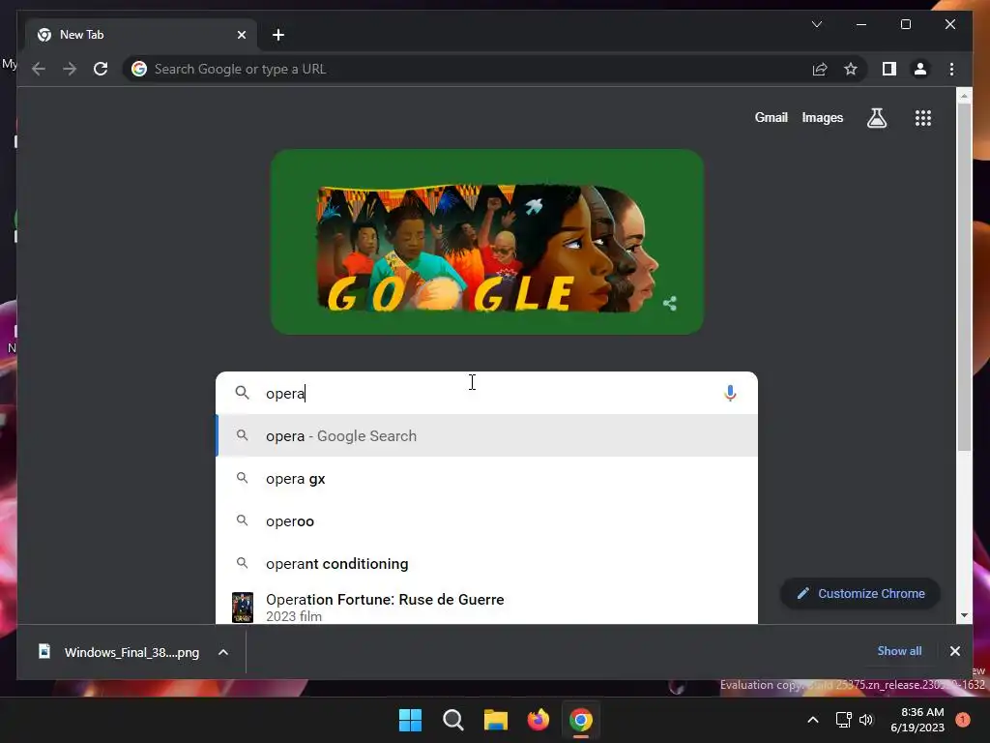Screen dimensions: 990x743
Task: Click Show all downloads
Action: click(x=899, y=651)
